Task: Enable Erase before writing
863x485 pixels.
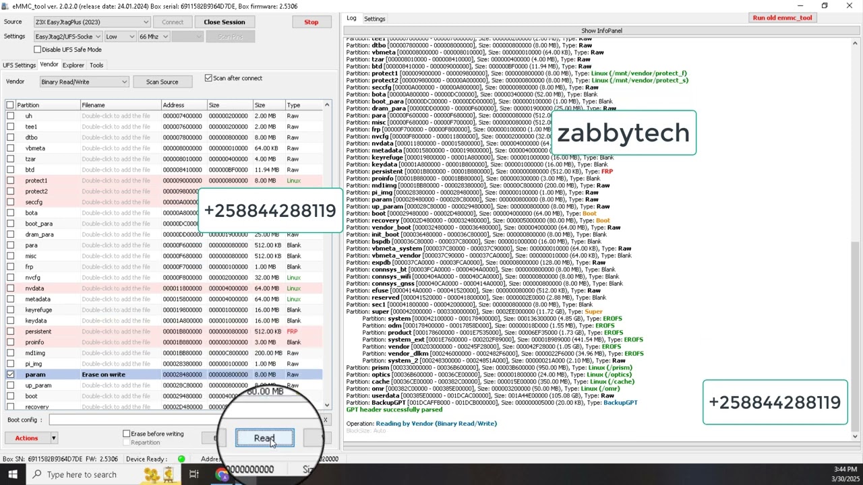Action: tap(126, 434)
